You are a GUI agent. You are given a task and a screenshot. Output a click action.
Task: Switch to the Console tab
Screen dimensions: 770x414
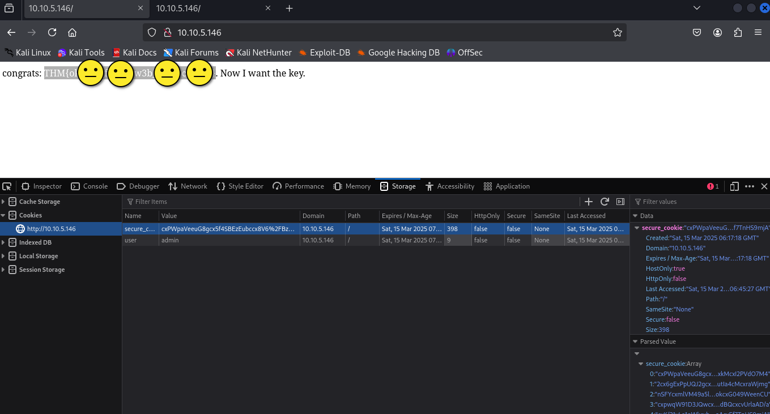point(90,186)
